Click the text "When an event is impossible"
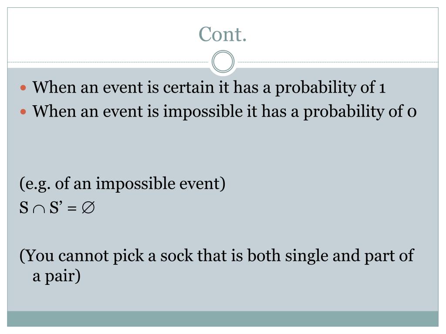This screenshot has width=446, height=334. (x=138, y=111)
